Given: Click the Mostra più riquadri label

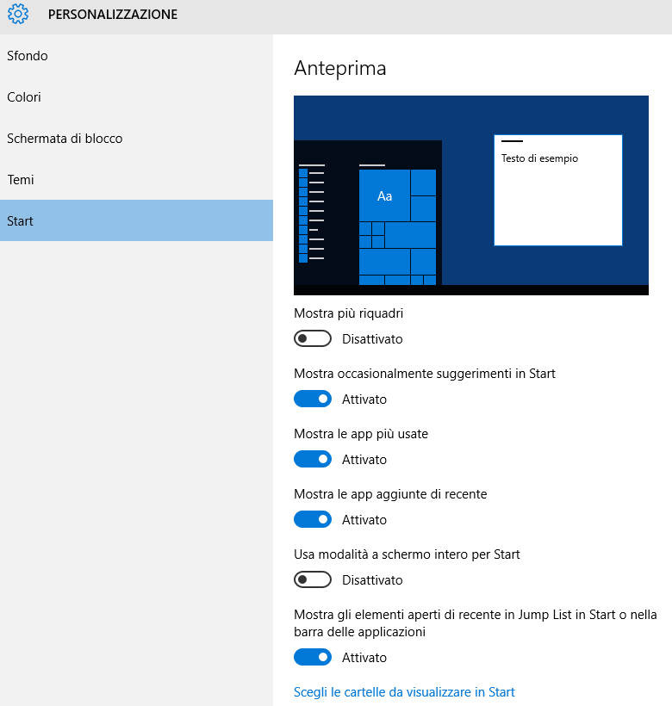Looking at the screenshot, I should (x=349, y=313).
